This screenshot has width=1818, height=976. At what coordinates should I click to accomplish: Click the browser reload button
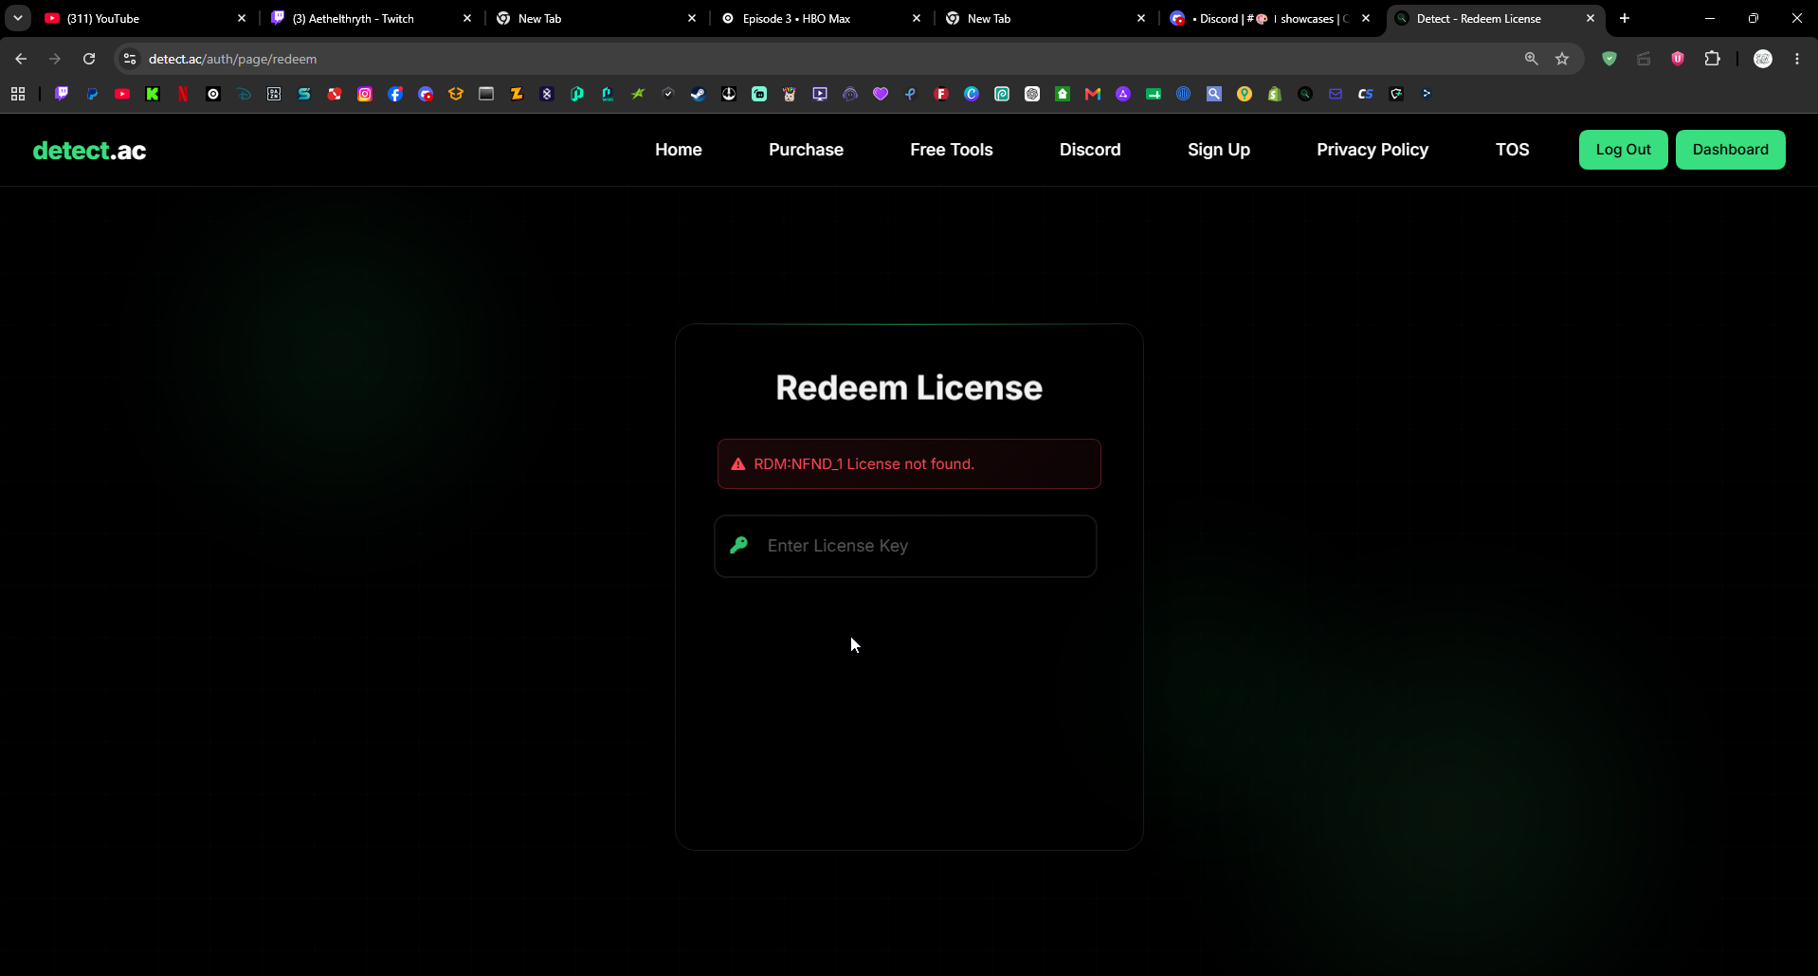click(x=89, y=59)
